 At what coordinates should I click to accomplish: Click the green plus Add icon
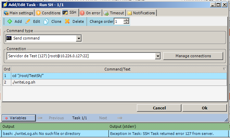point(10,21)
